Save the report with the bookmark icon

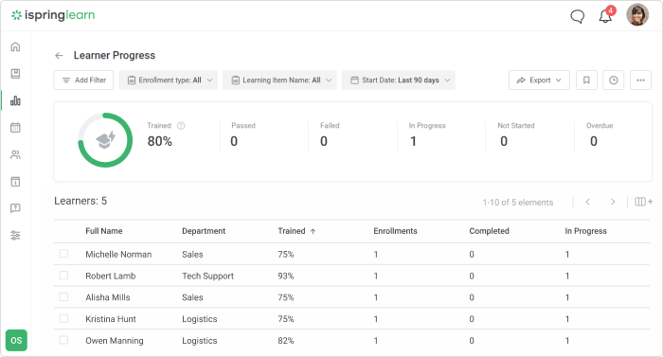[586, 80]
